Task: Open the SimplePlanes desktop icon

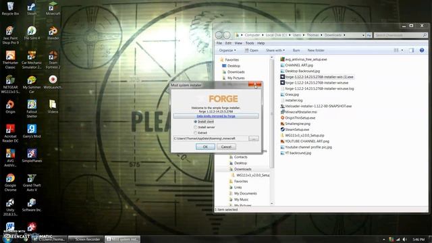Action: coord(32,156)
